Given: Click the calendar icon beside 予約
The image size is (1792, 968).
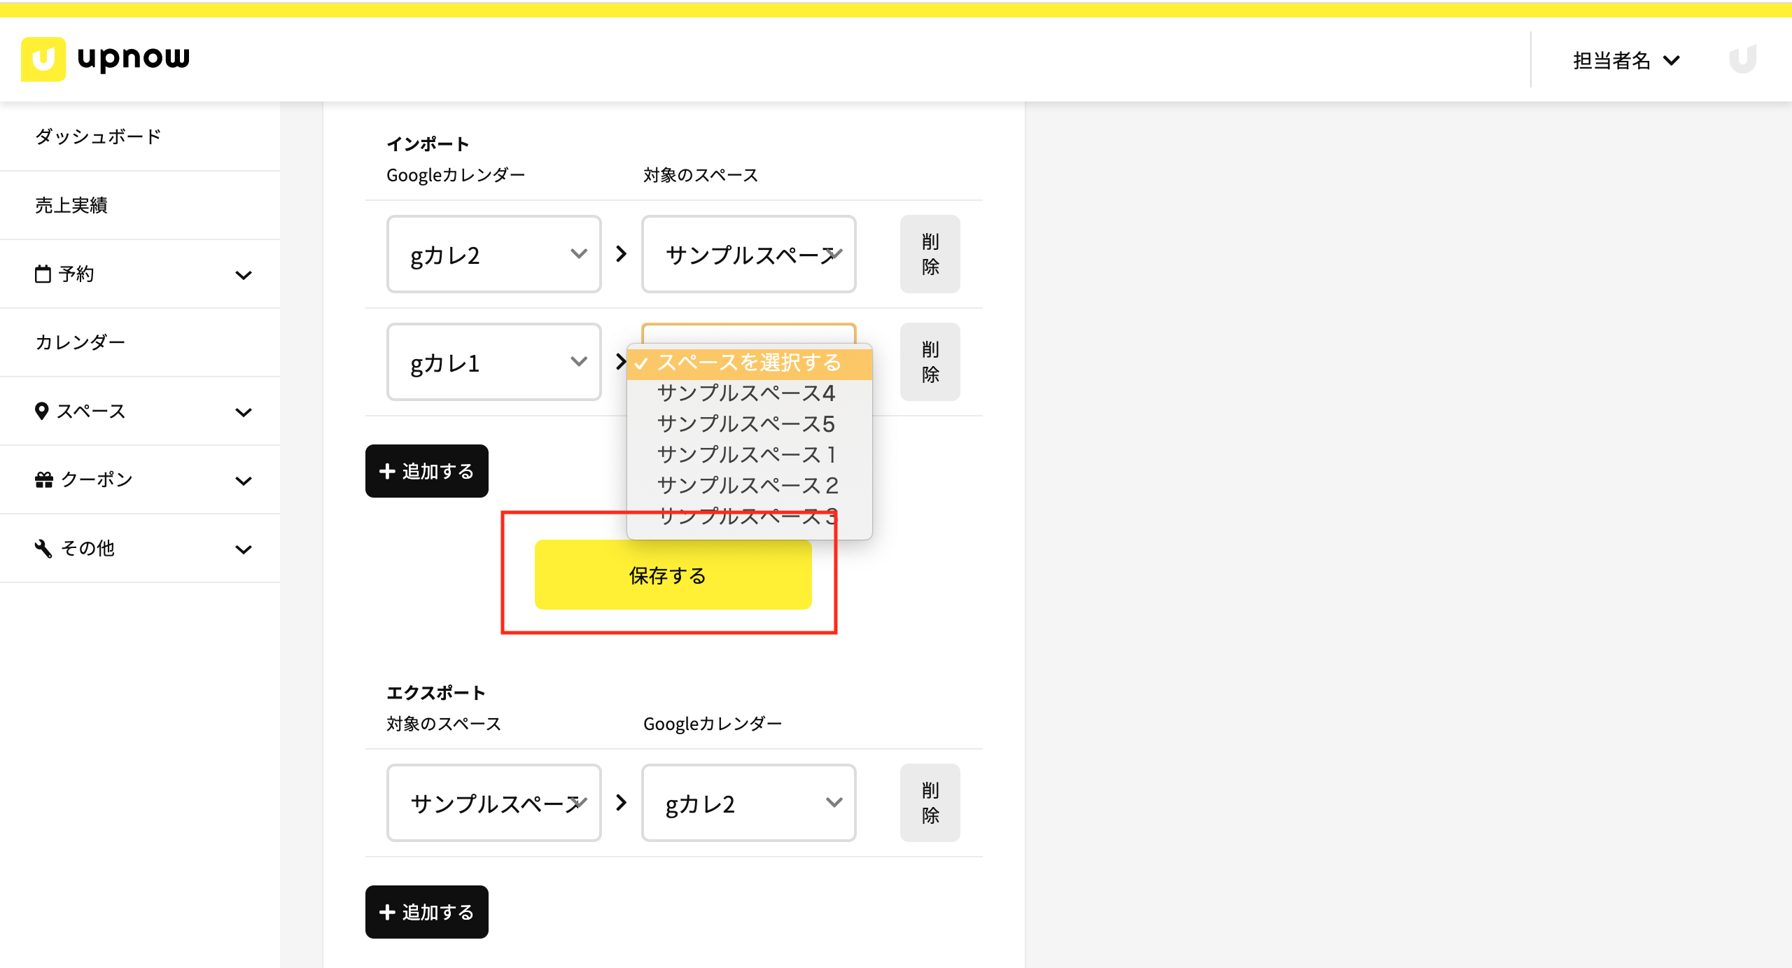Looking at the screenshot, I should click(x=43, y=274).
